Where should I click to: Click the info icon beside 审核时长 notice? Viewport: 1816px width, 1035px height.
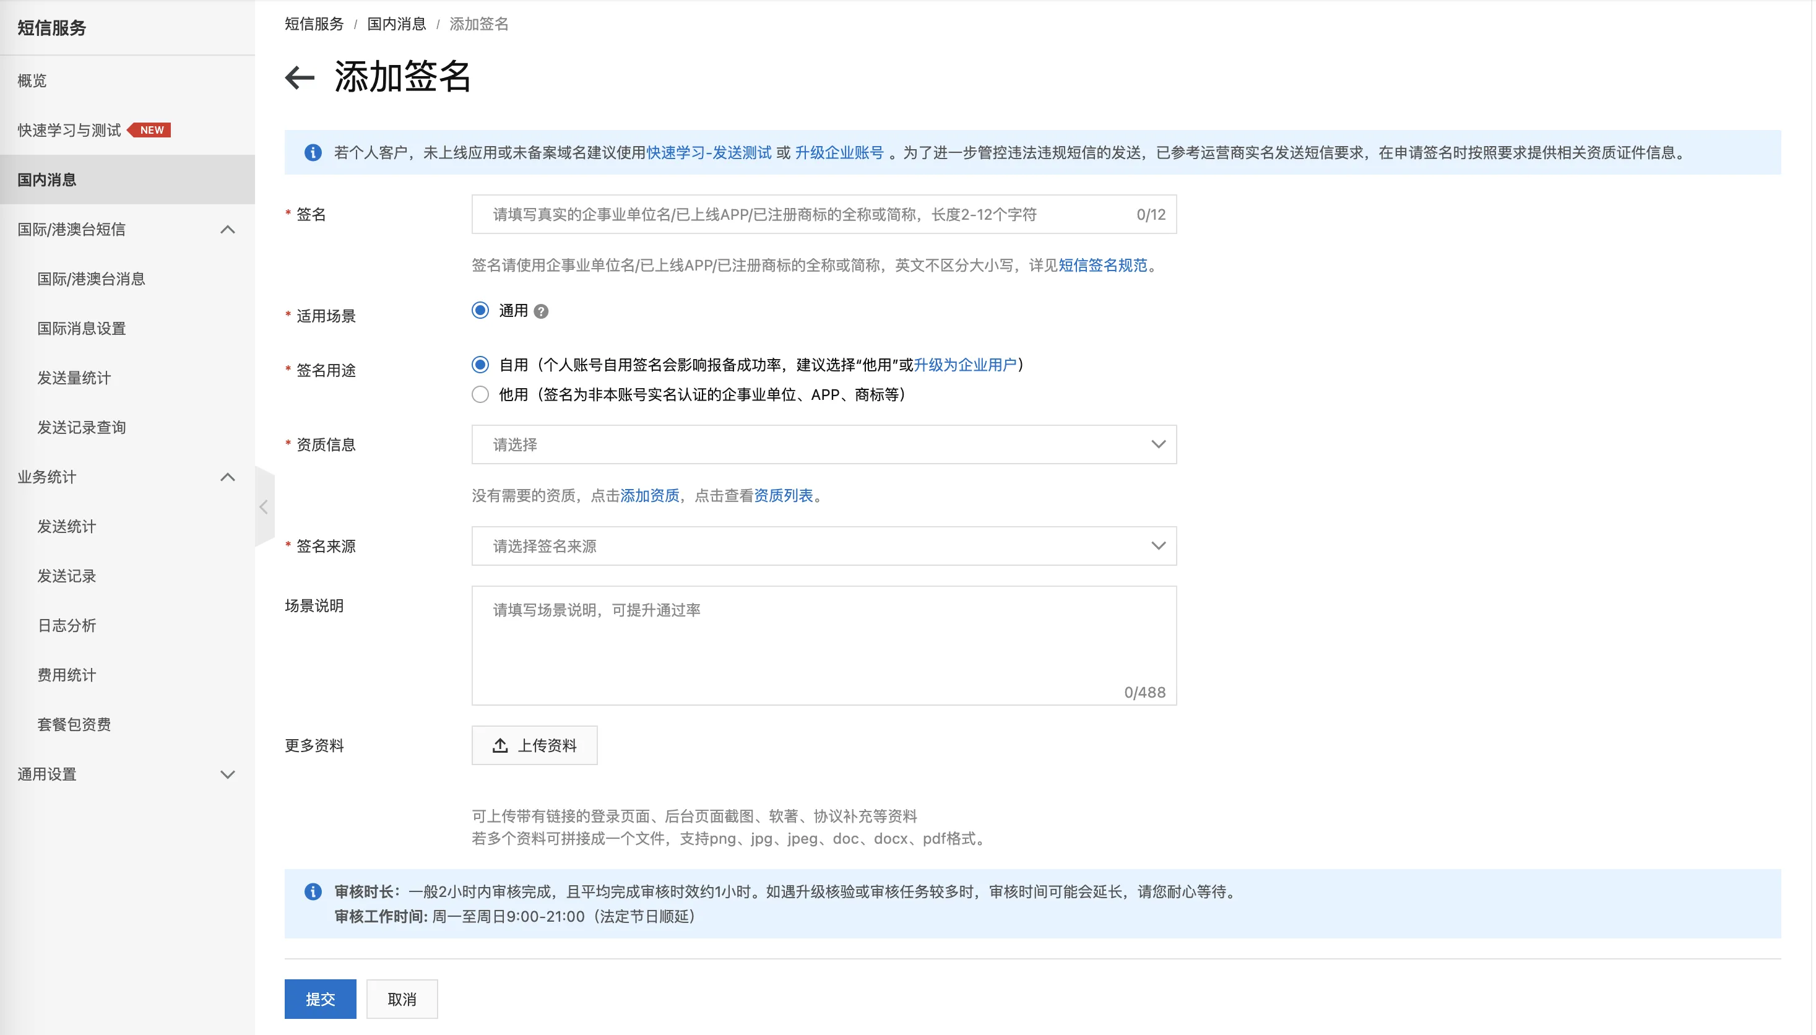[313, 891]
